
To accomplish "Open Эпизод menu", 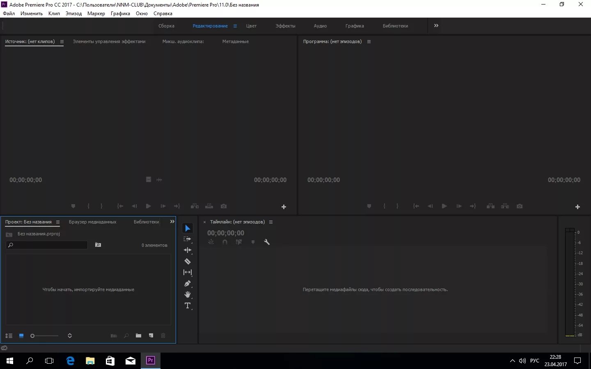I will (x=73, y=14).
